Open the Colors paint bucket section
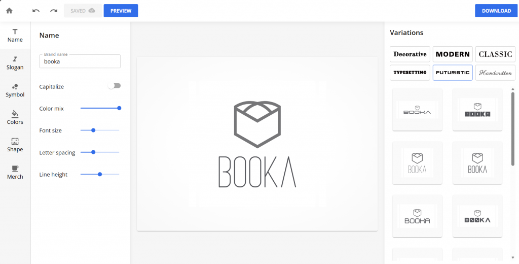This screenshot has width=519, height=264. (15, 118)
